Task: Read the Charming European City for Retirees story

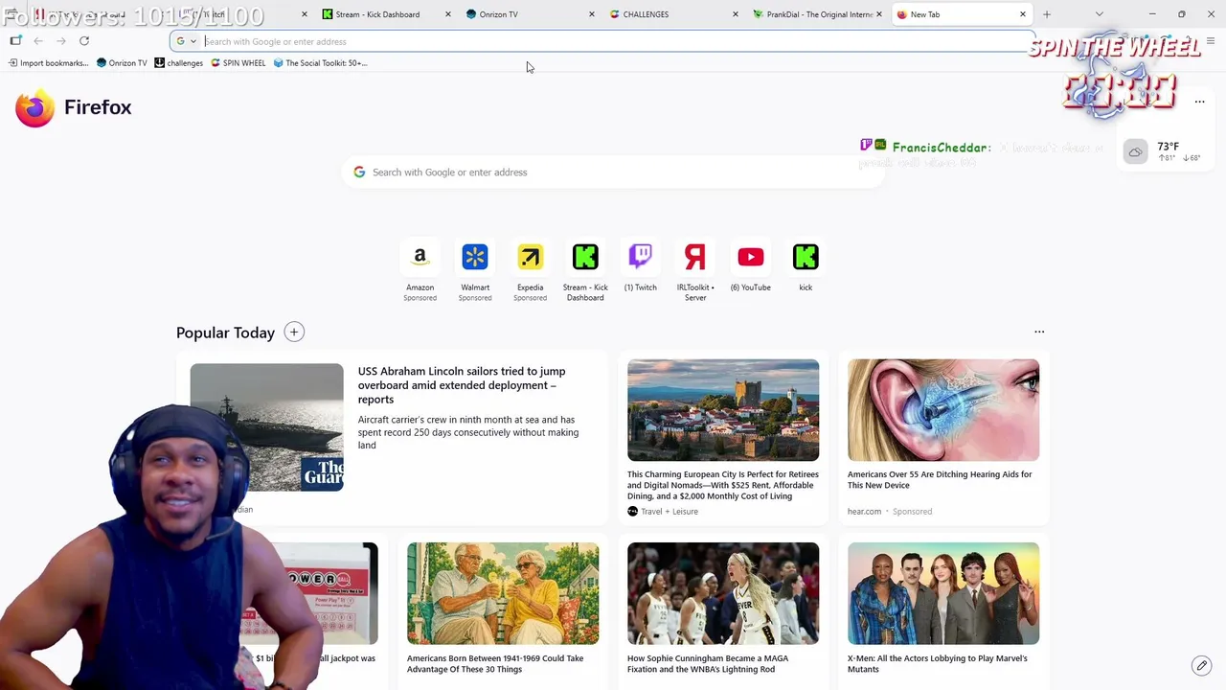Action: coord(723,485)
